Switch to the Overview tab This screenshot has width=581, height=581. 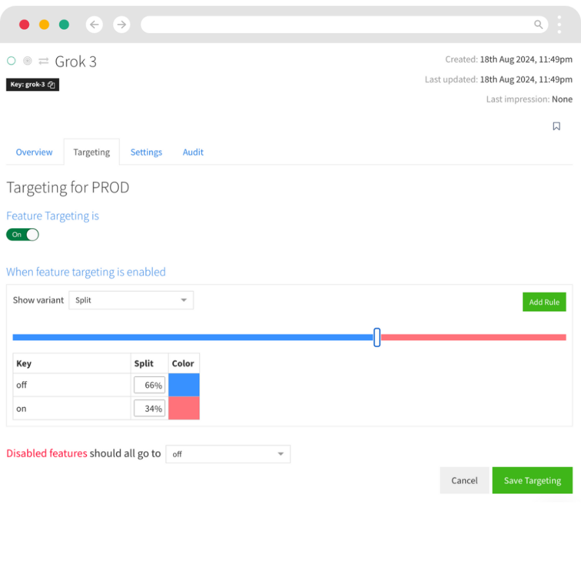click(34, 152)
